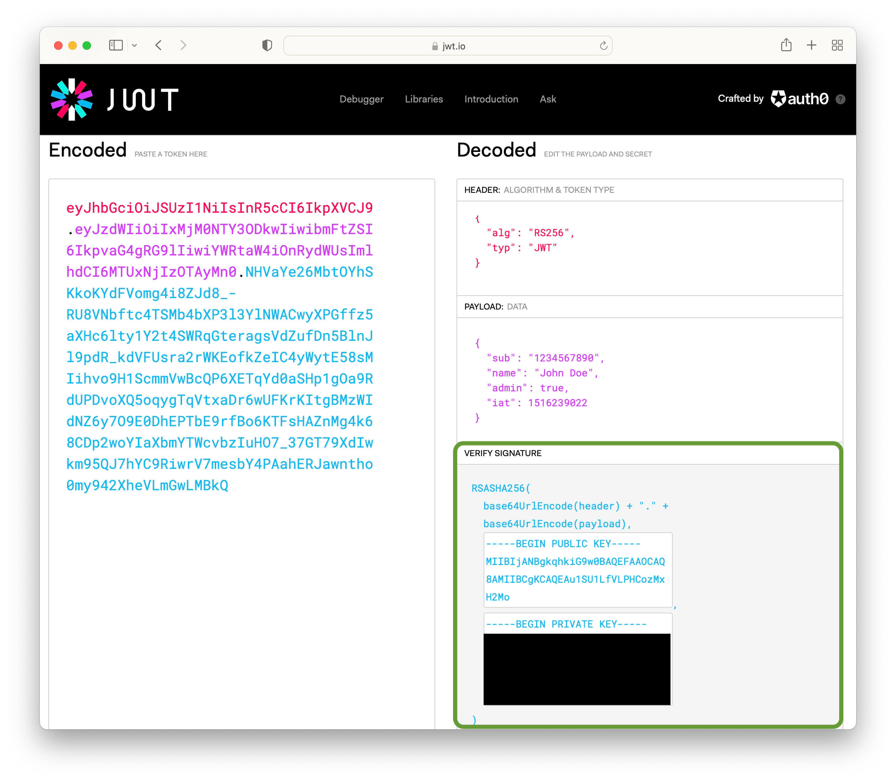The width and height of the screenshot is (896, 782).
Task: Click the Safari sidebar toggle icon
Action: coord(116,46)
